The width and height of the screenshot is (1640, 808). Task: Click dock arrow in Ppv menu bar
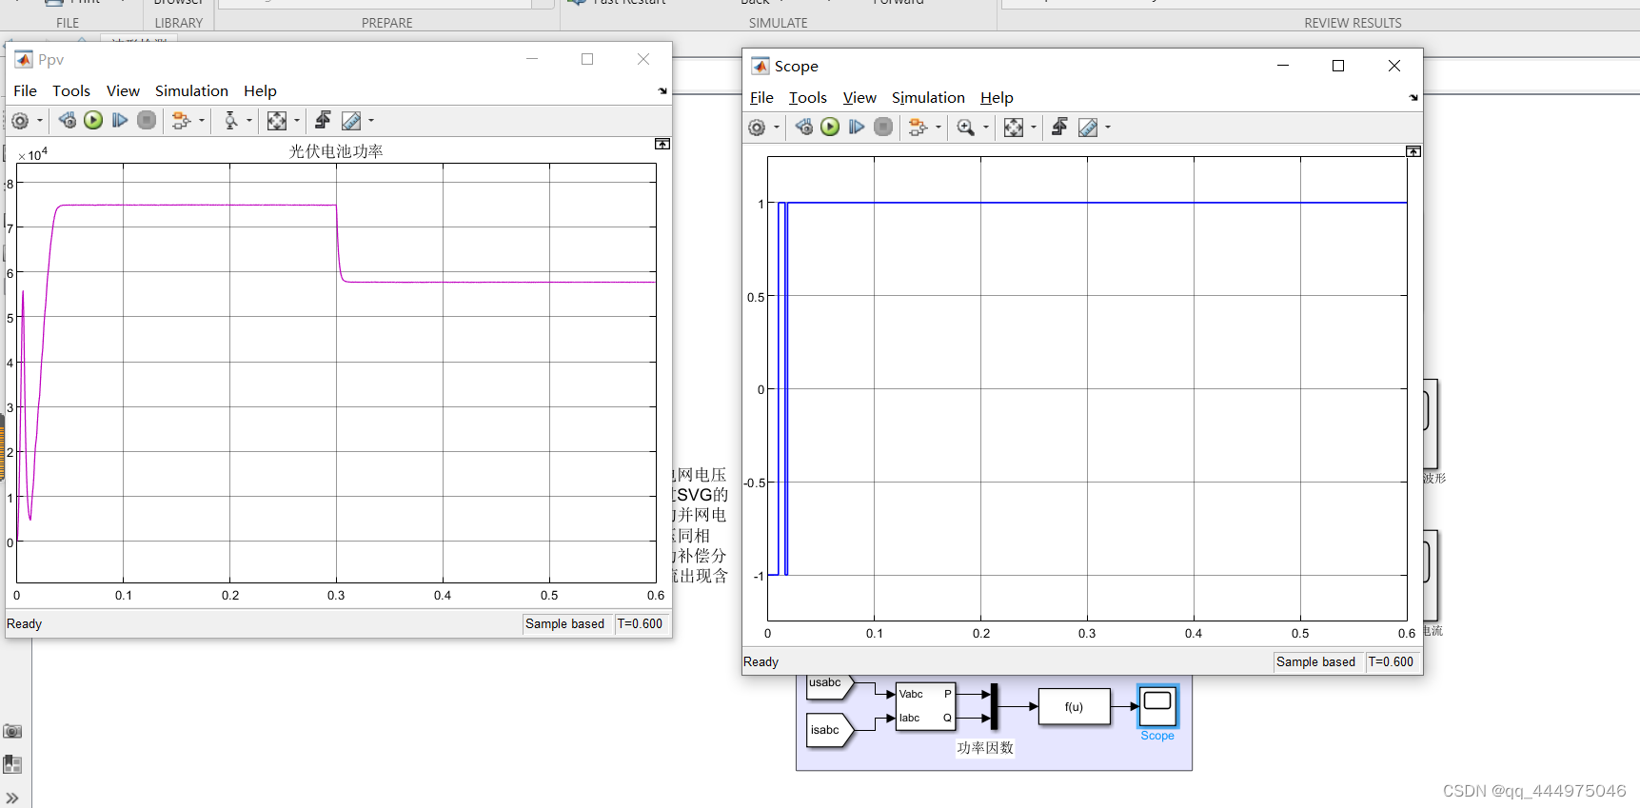(662, 91)
